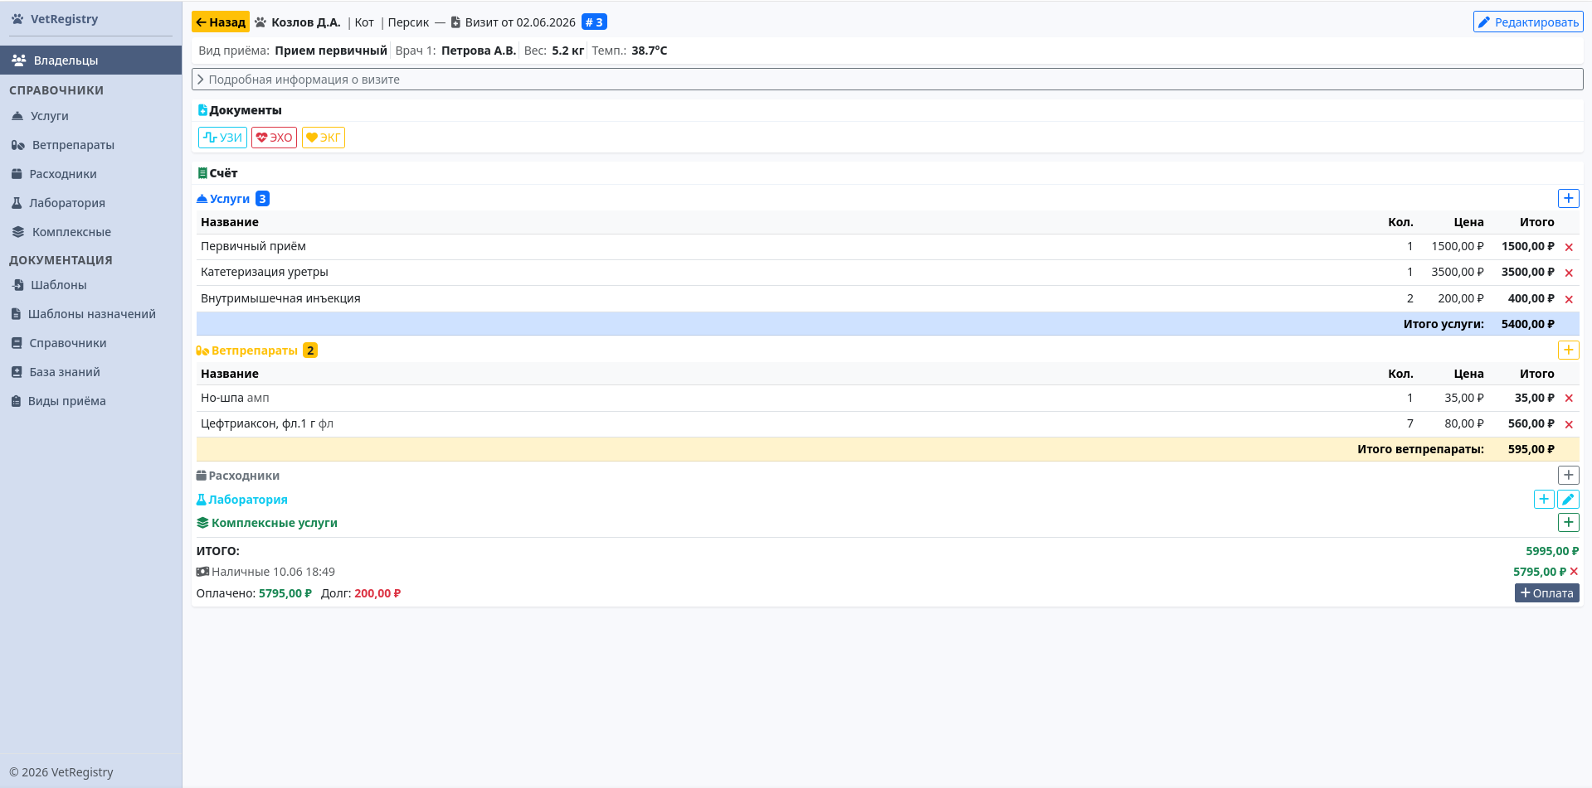This screenshot has height=788, width=1592.
Task: Click the cash payment money icon
Action: 202,572
